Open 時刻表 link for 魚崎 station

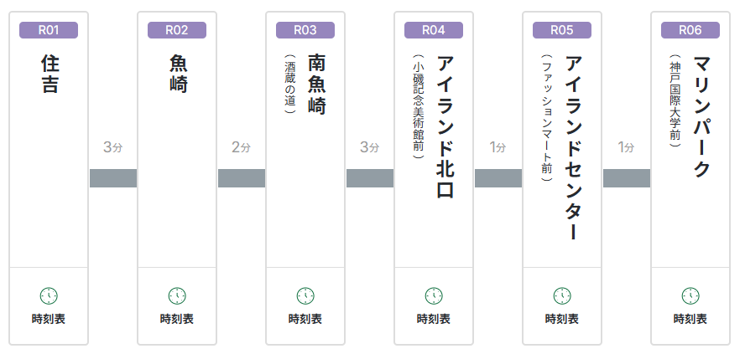[x=177, y=319]
